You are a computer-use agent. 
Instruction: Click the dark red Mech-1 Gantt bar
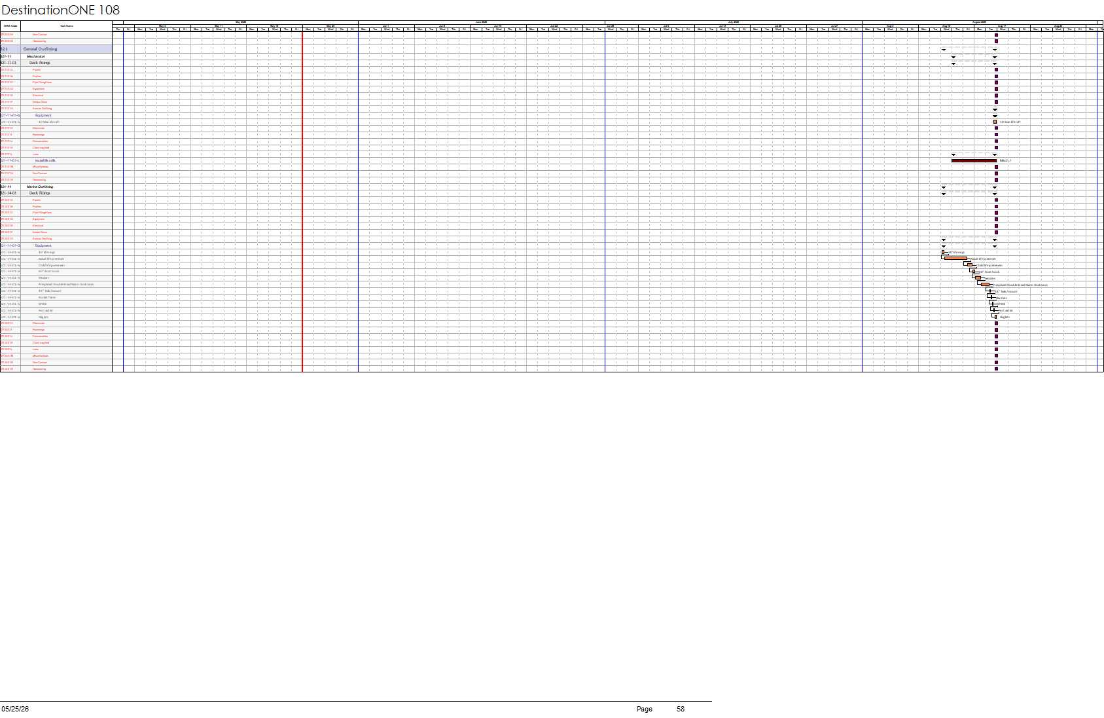pyautogui.click(x=974, y=160)
